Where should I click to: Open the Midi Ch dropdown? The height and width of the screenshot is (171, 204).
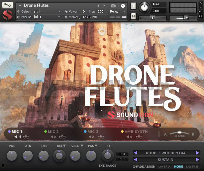pyautogui.click(x=59, y=17)
